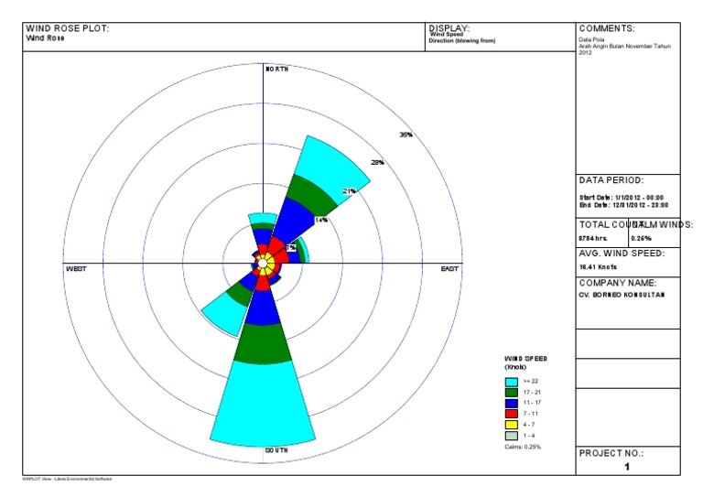This screenshot has width=703, height=497.
Task: Click the DISPLAY heading
Action: [x=449, y=28]
